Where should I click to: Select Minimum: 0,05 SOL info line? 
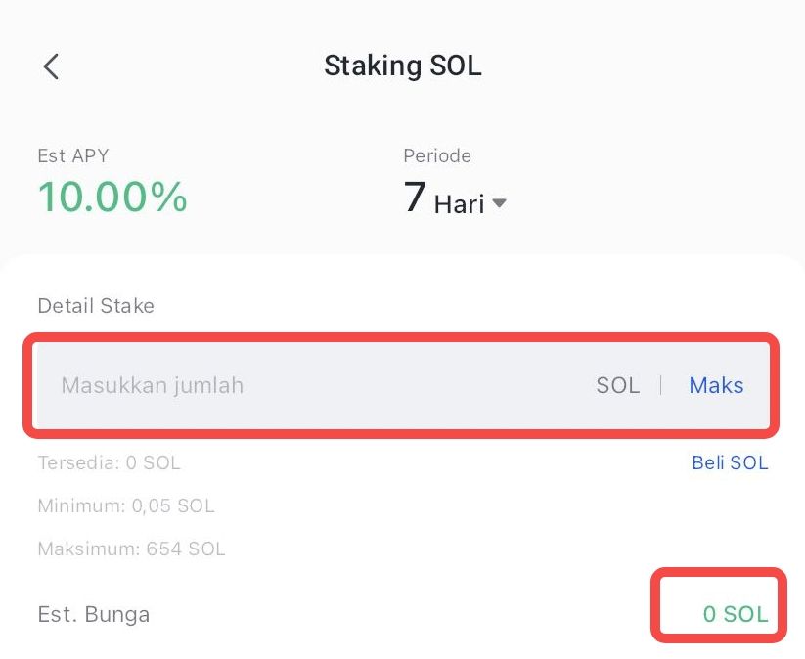point(126,505)
